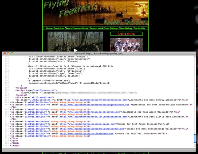Viewport: 198px width, 154px height.
Task: Open the Client Gallery link
Action: (x=125, y=28)
